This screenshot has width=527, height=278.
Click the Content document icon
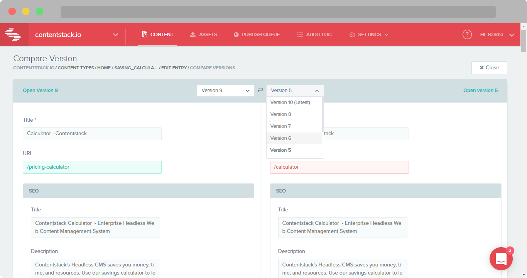(x=145, y=34)
